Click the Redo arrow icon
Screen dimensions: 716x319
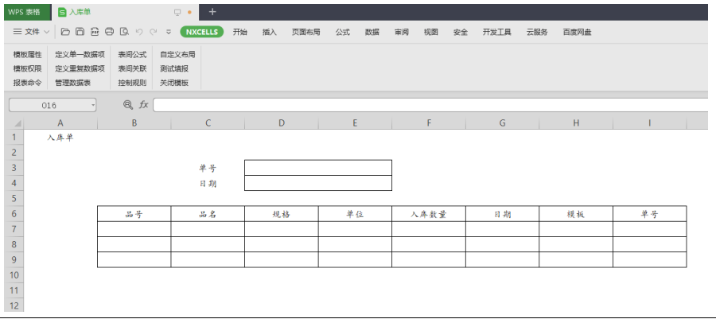click(152, 32)
